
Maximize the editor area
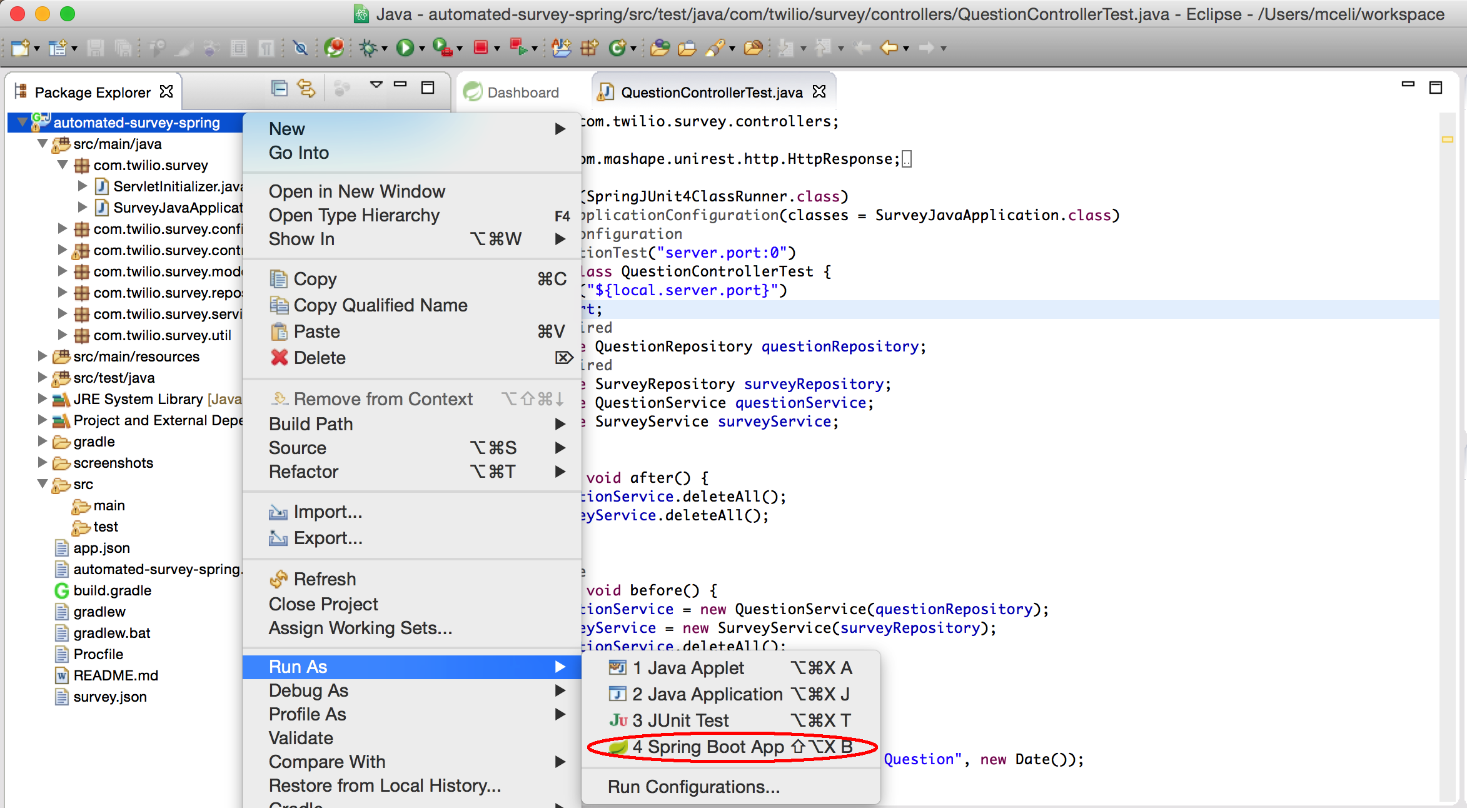click(1436, 88)
